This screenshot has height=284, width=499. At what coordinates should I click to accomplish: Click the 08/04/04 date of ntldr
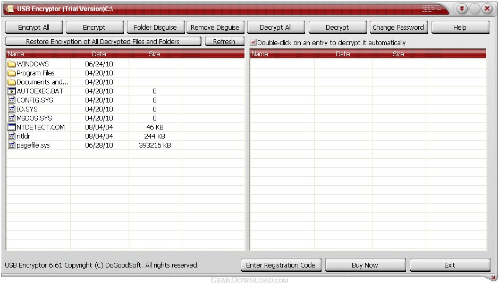pyautogui.click(x=99, y=136)
